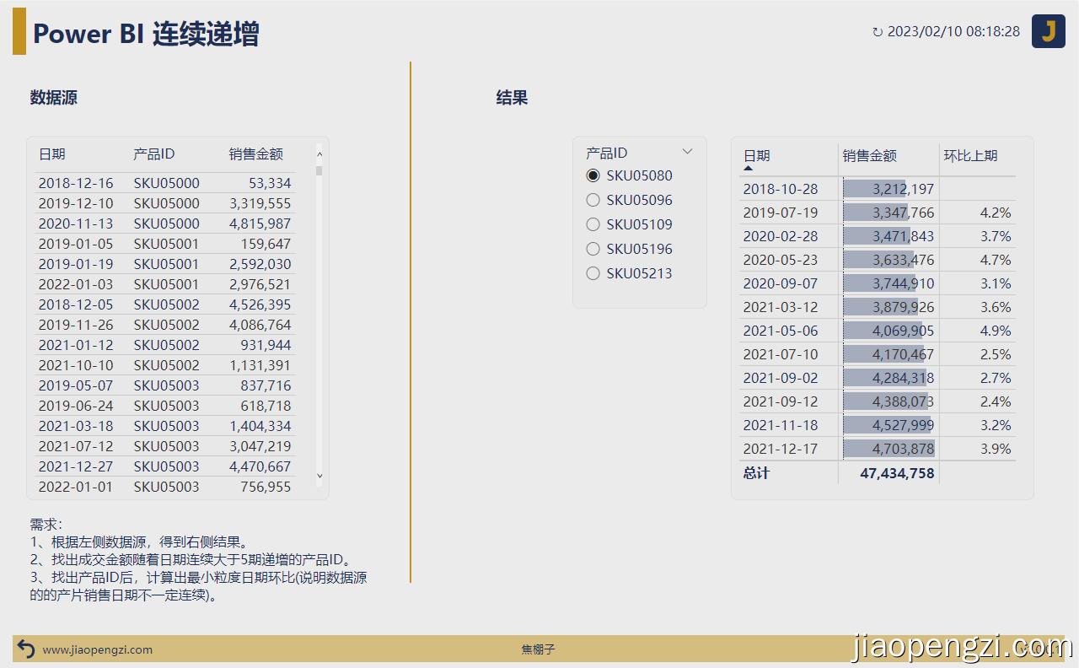Click the back arrow icon in footer
Screen dimensions: 1079x668
[x=26, y=649]
